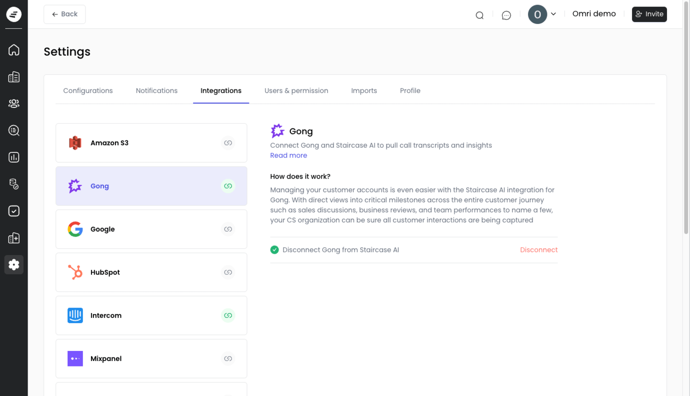690x396 pixels.
Task: Toggle the Intercom connected link icon
Action: 228,315
